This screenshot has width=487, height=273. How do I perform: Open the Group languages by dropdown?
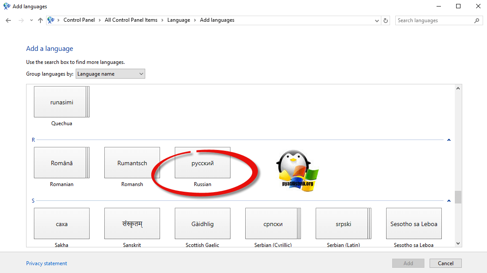(x=110, y=74)
